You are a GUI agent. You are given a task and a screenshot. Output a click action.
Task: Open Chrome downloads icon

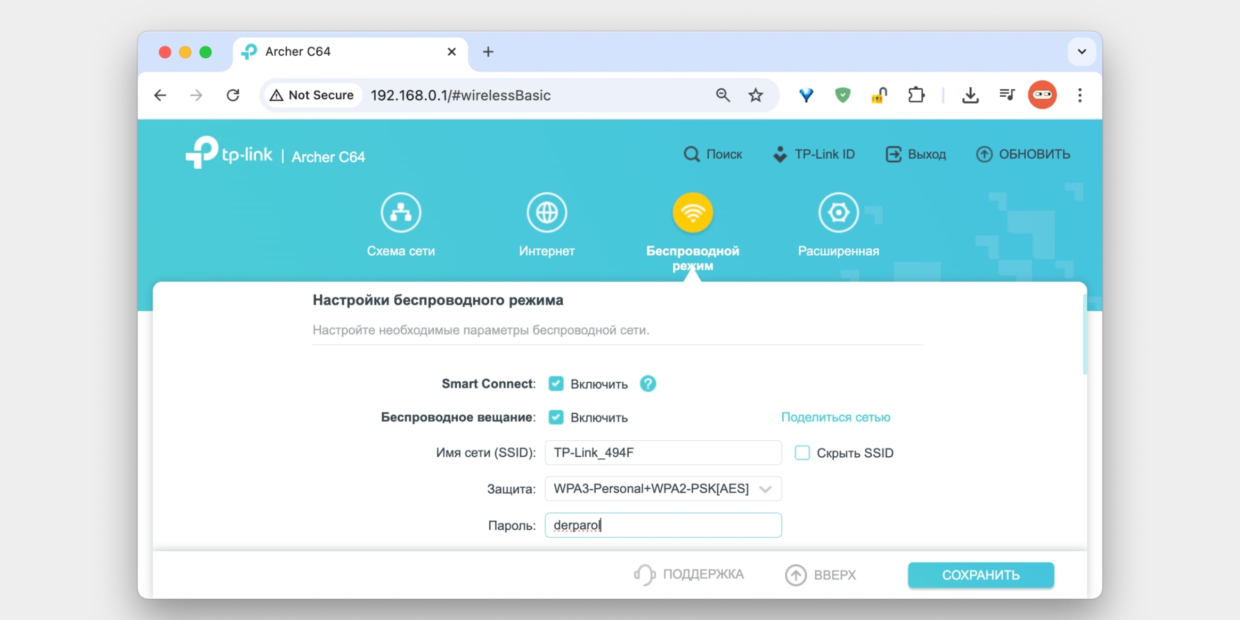[x=970, y=95]
